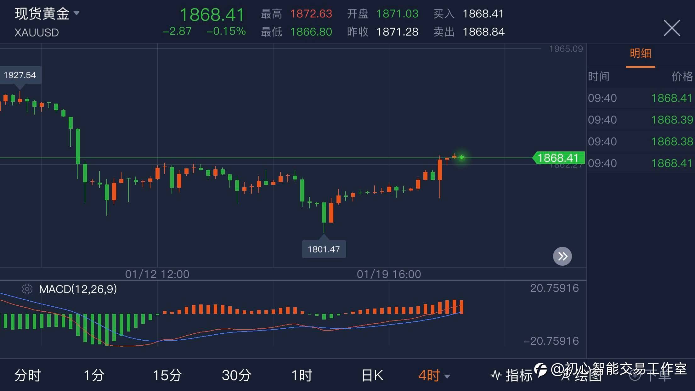Image resolution: width=695 pixels, height=391 pixels.
Task: Tap the glowing current price dot
Action: [x=461, y=157]
